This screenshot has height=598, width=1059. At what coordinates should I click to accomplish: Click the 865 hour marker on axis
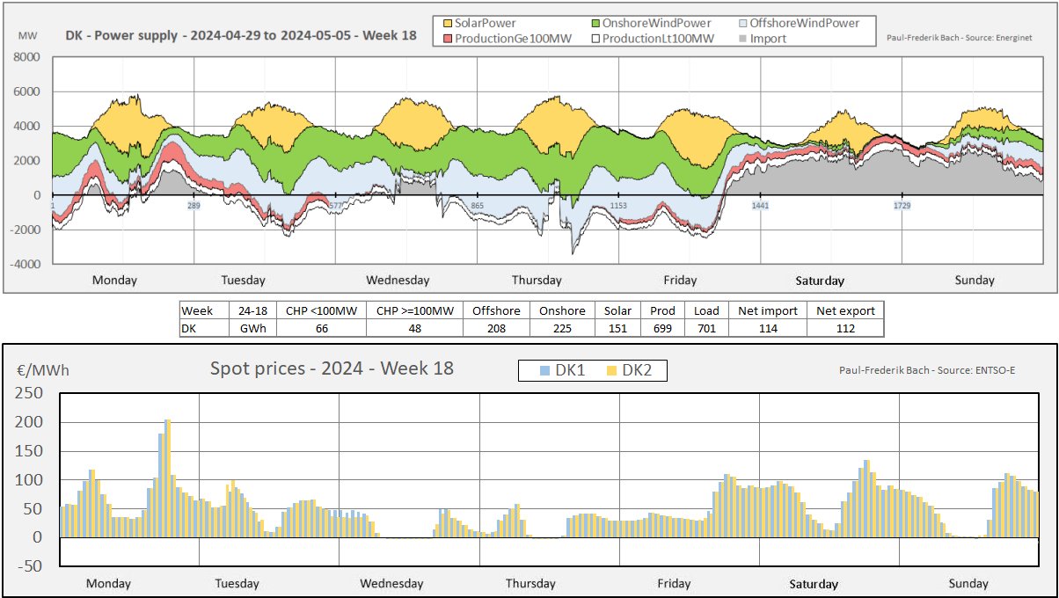pyautogui.click(x=477, y=205)
